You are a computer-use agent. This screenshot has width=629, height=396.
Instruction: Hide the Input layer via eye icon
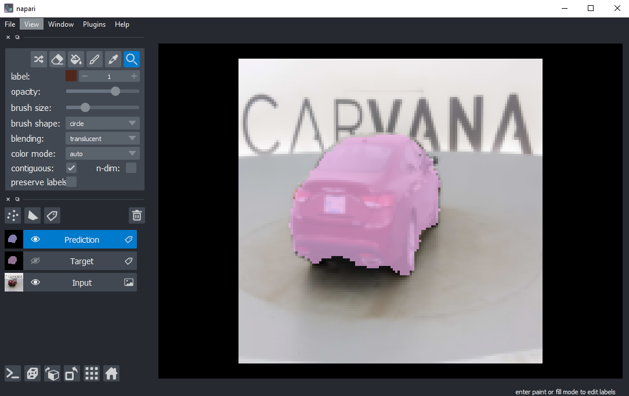click(35, 282)
